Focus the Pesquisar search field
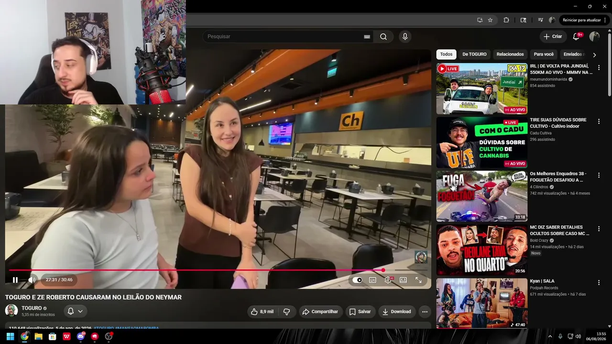 (284, 37)
